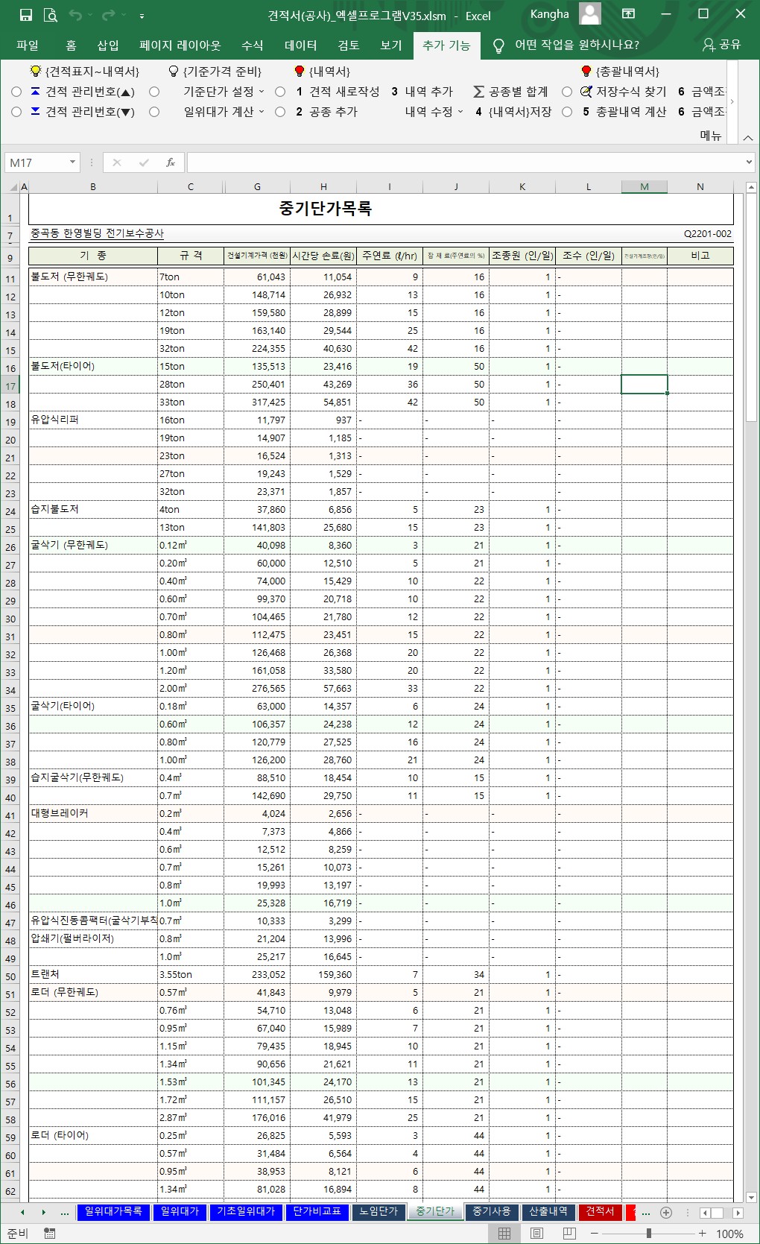Open the Kangha account avatar
Viewport: 760px width, 1244px height.
[x=590, y=14]
